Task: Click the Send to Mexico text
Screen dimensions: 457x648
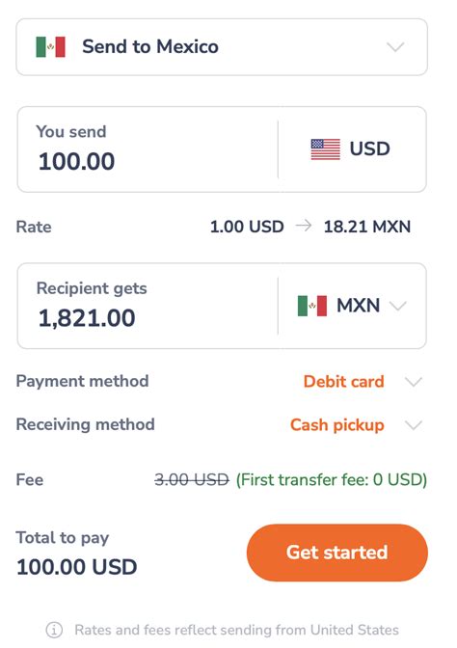Action: 150,46
